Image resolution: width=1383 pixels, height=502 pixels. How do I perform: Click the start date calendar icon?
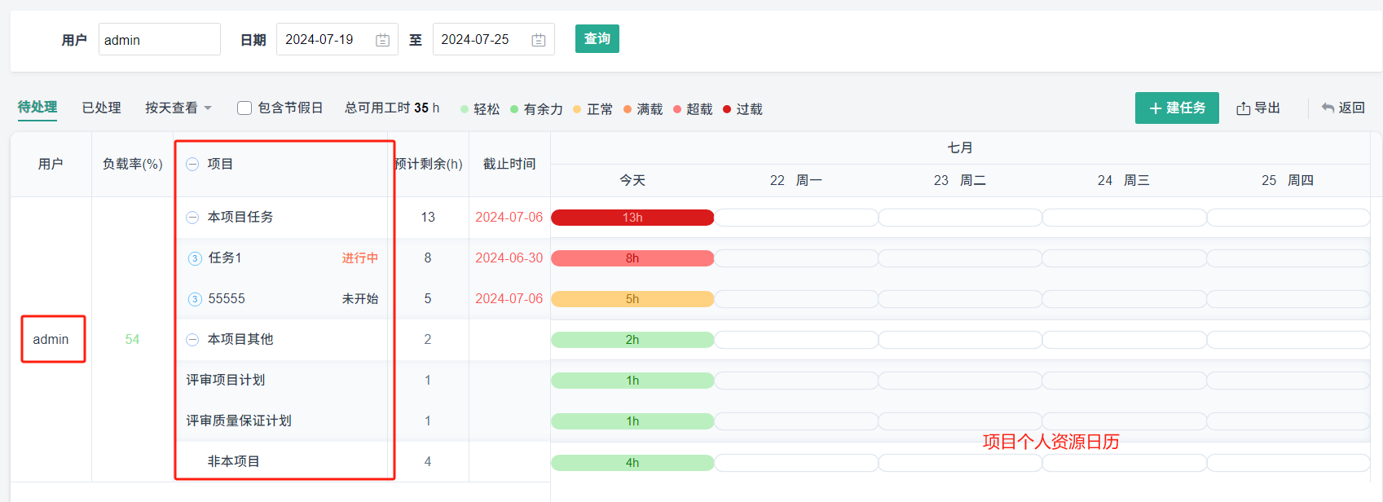[x=382, y=40]
